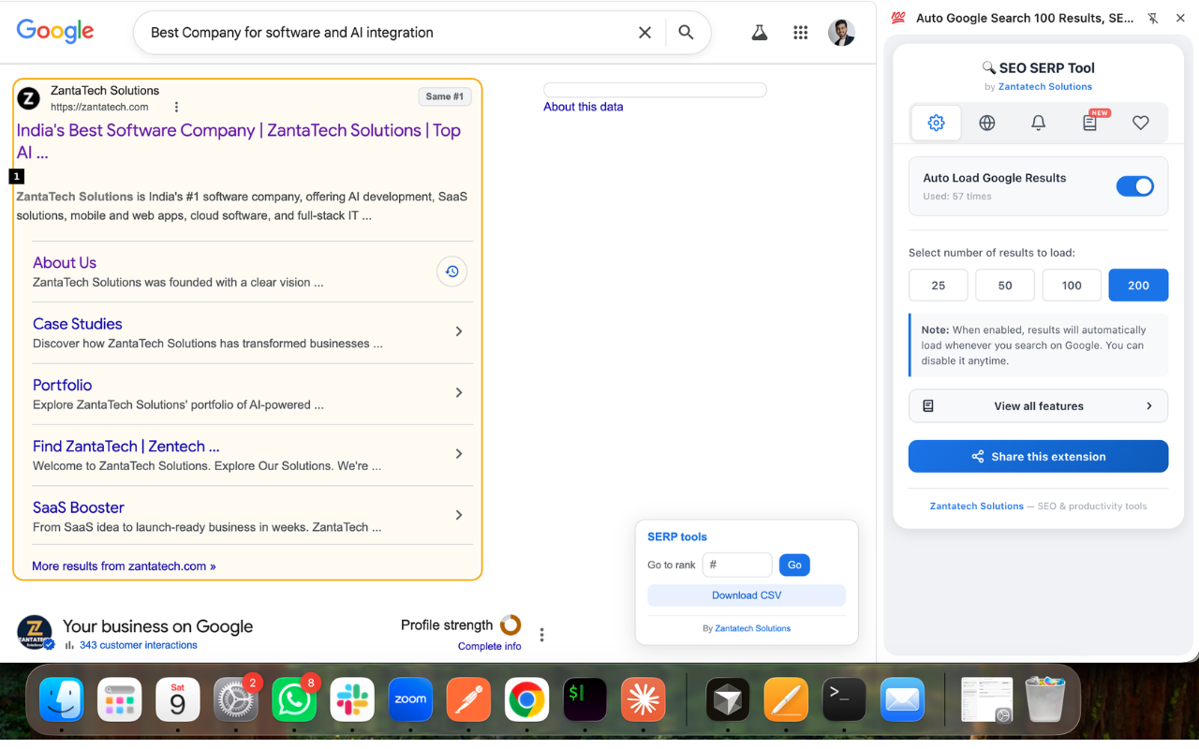Click the Go button in SERP tools
The image size is (1199, 749).
[x=794, y=565]
